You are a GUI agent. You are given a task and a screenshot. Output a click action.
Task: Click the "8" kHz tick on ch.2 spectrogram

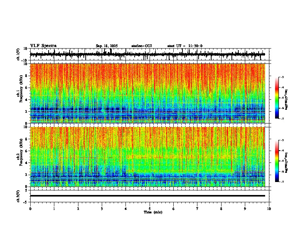[x=27, y=139]
